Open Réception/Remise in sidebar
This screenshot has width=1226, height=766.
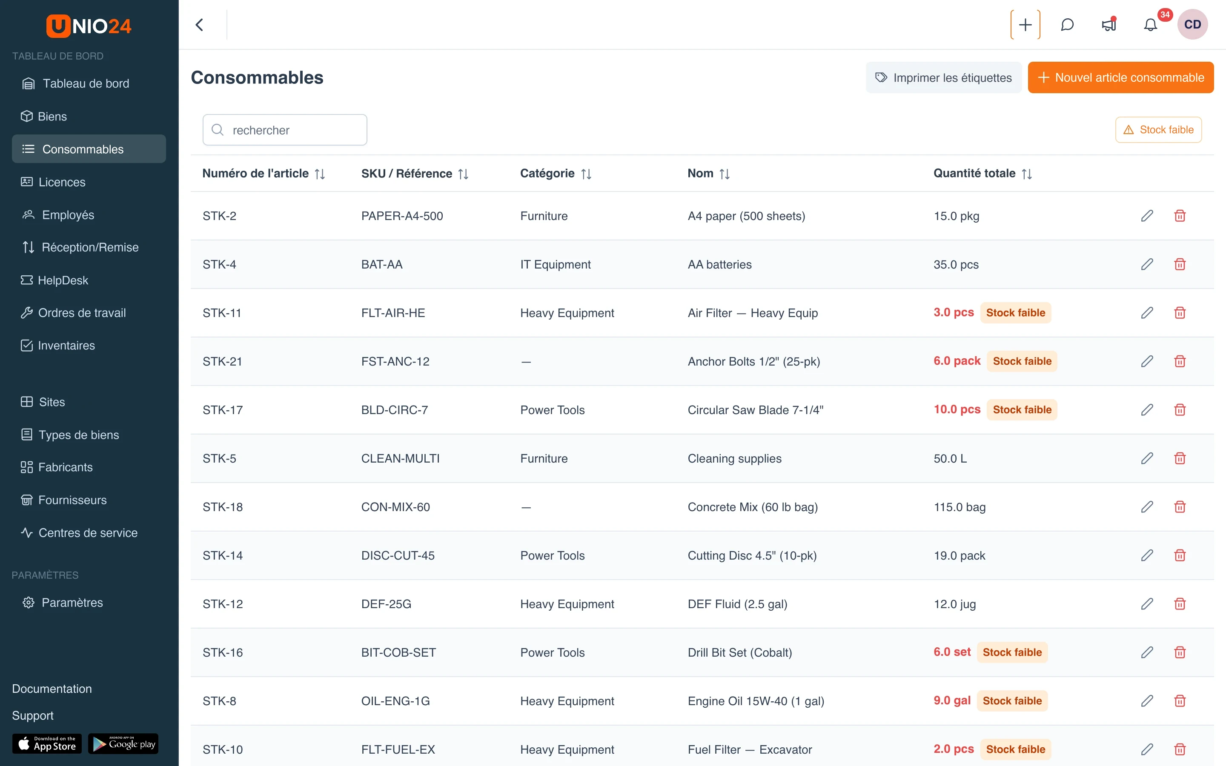(89, 247)
